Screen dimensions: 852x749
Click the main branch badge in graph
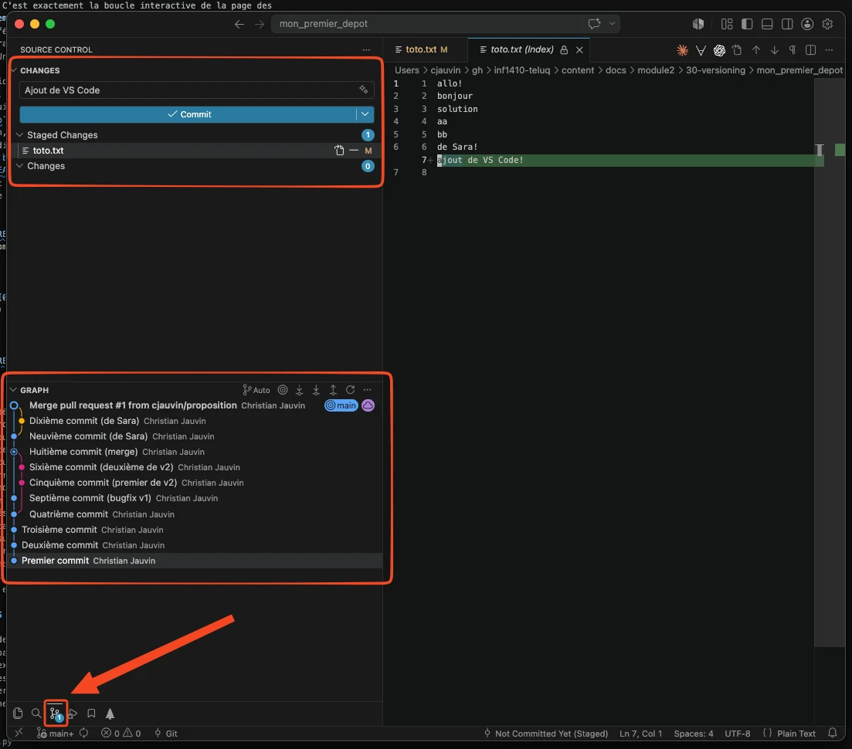pyautogui.click(x=341, y=405)
